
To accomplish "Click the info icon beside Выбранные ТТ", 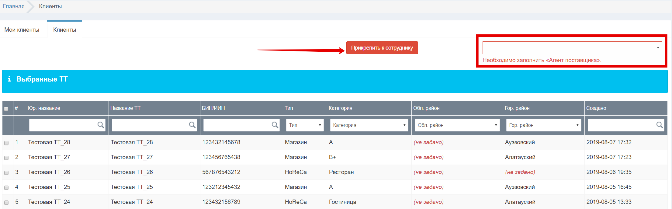I will tap(9, 79).
